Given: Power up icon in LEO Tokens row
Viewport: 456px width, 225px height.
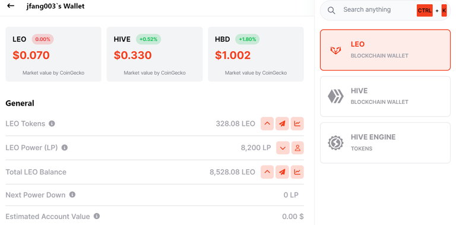Looking at the screenshot, I should 267,123.
